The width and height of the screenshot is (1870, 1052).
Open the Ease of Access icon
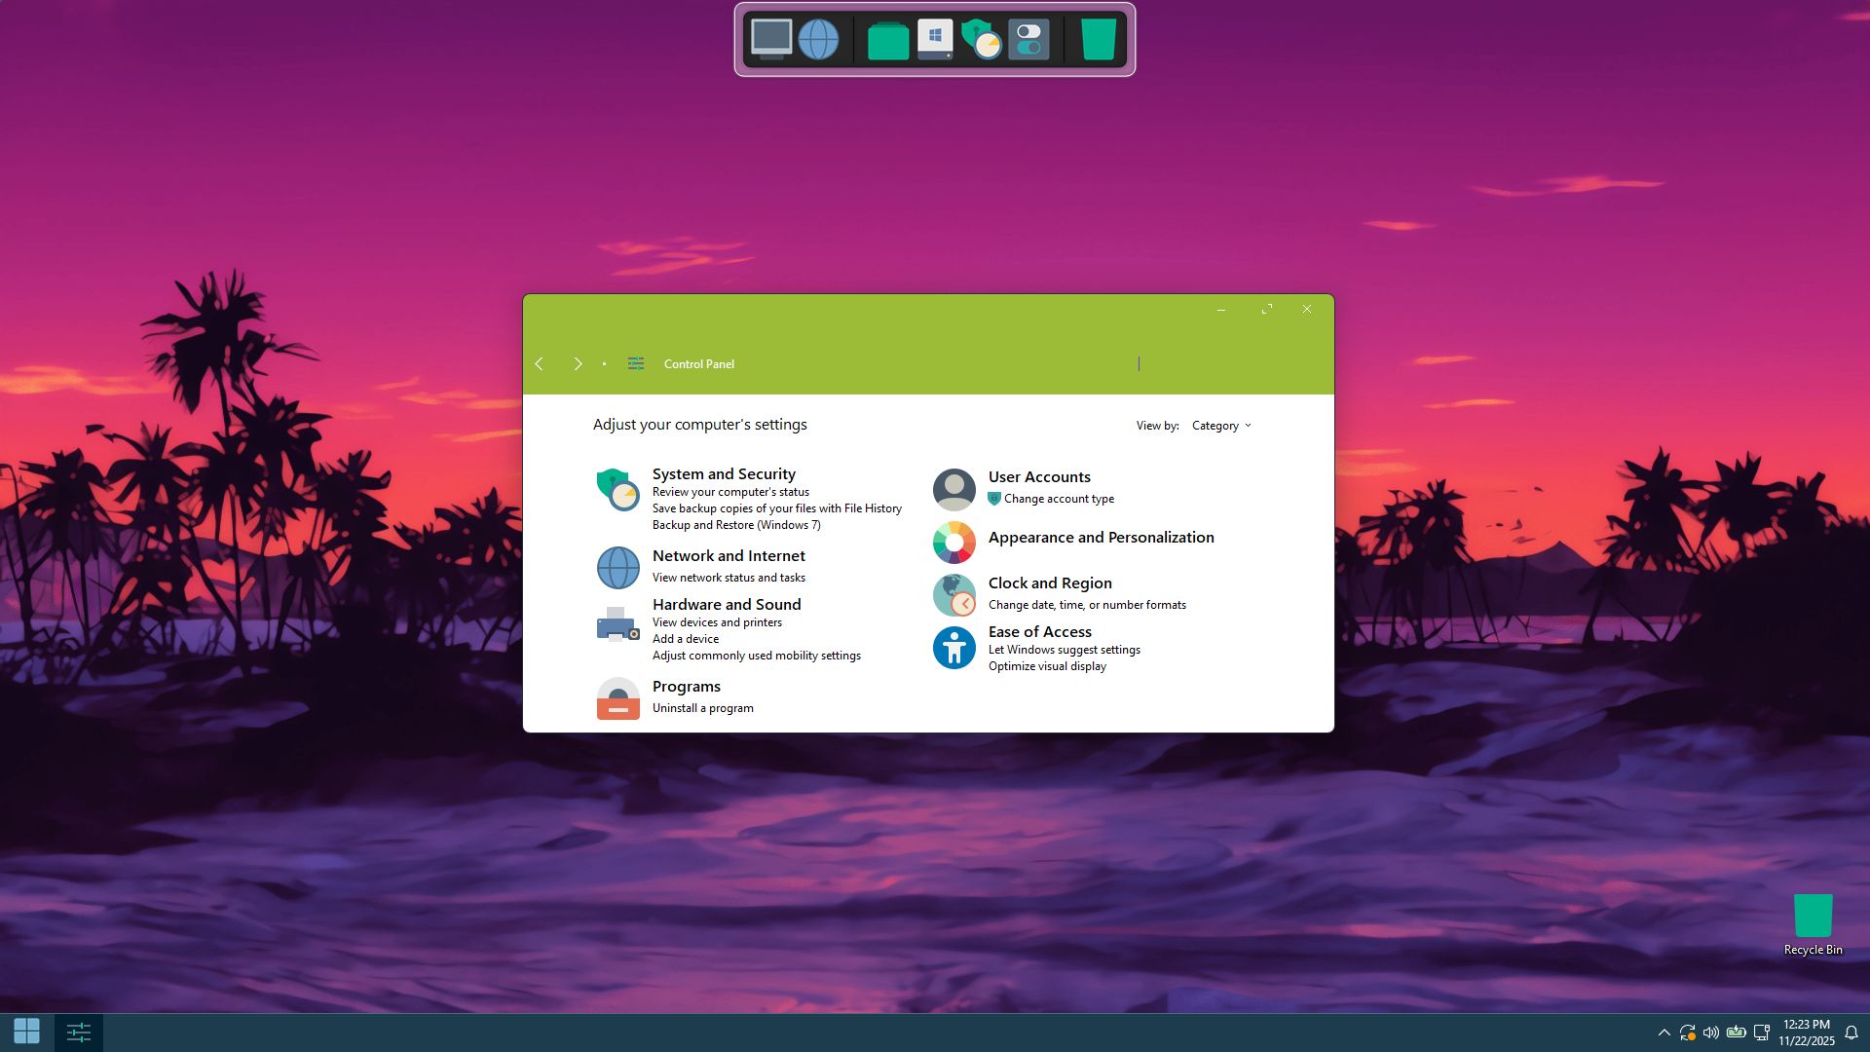pyautogui.click(x=954, y=648)
